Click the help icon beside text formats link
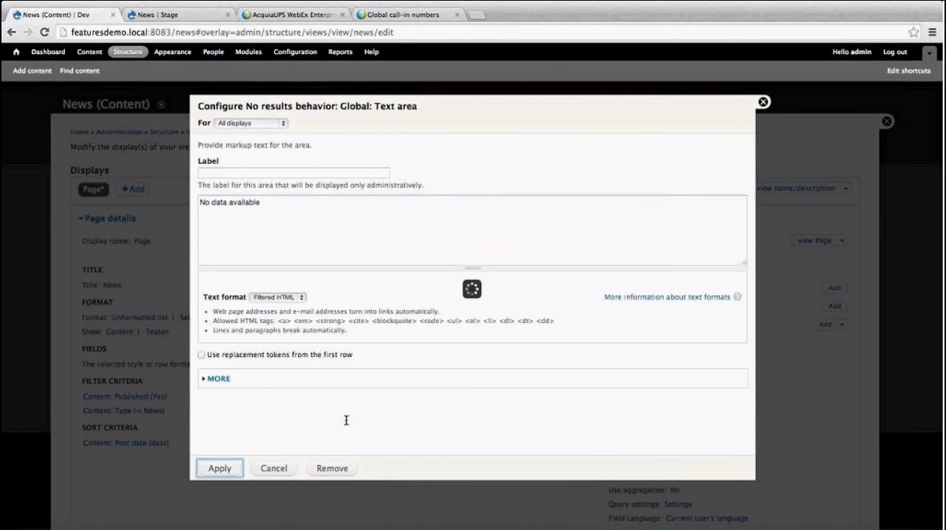946x530 pixels. point(738,297)
